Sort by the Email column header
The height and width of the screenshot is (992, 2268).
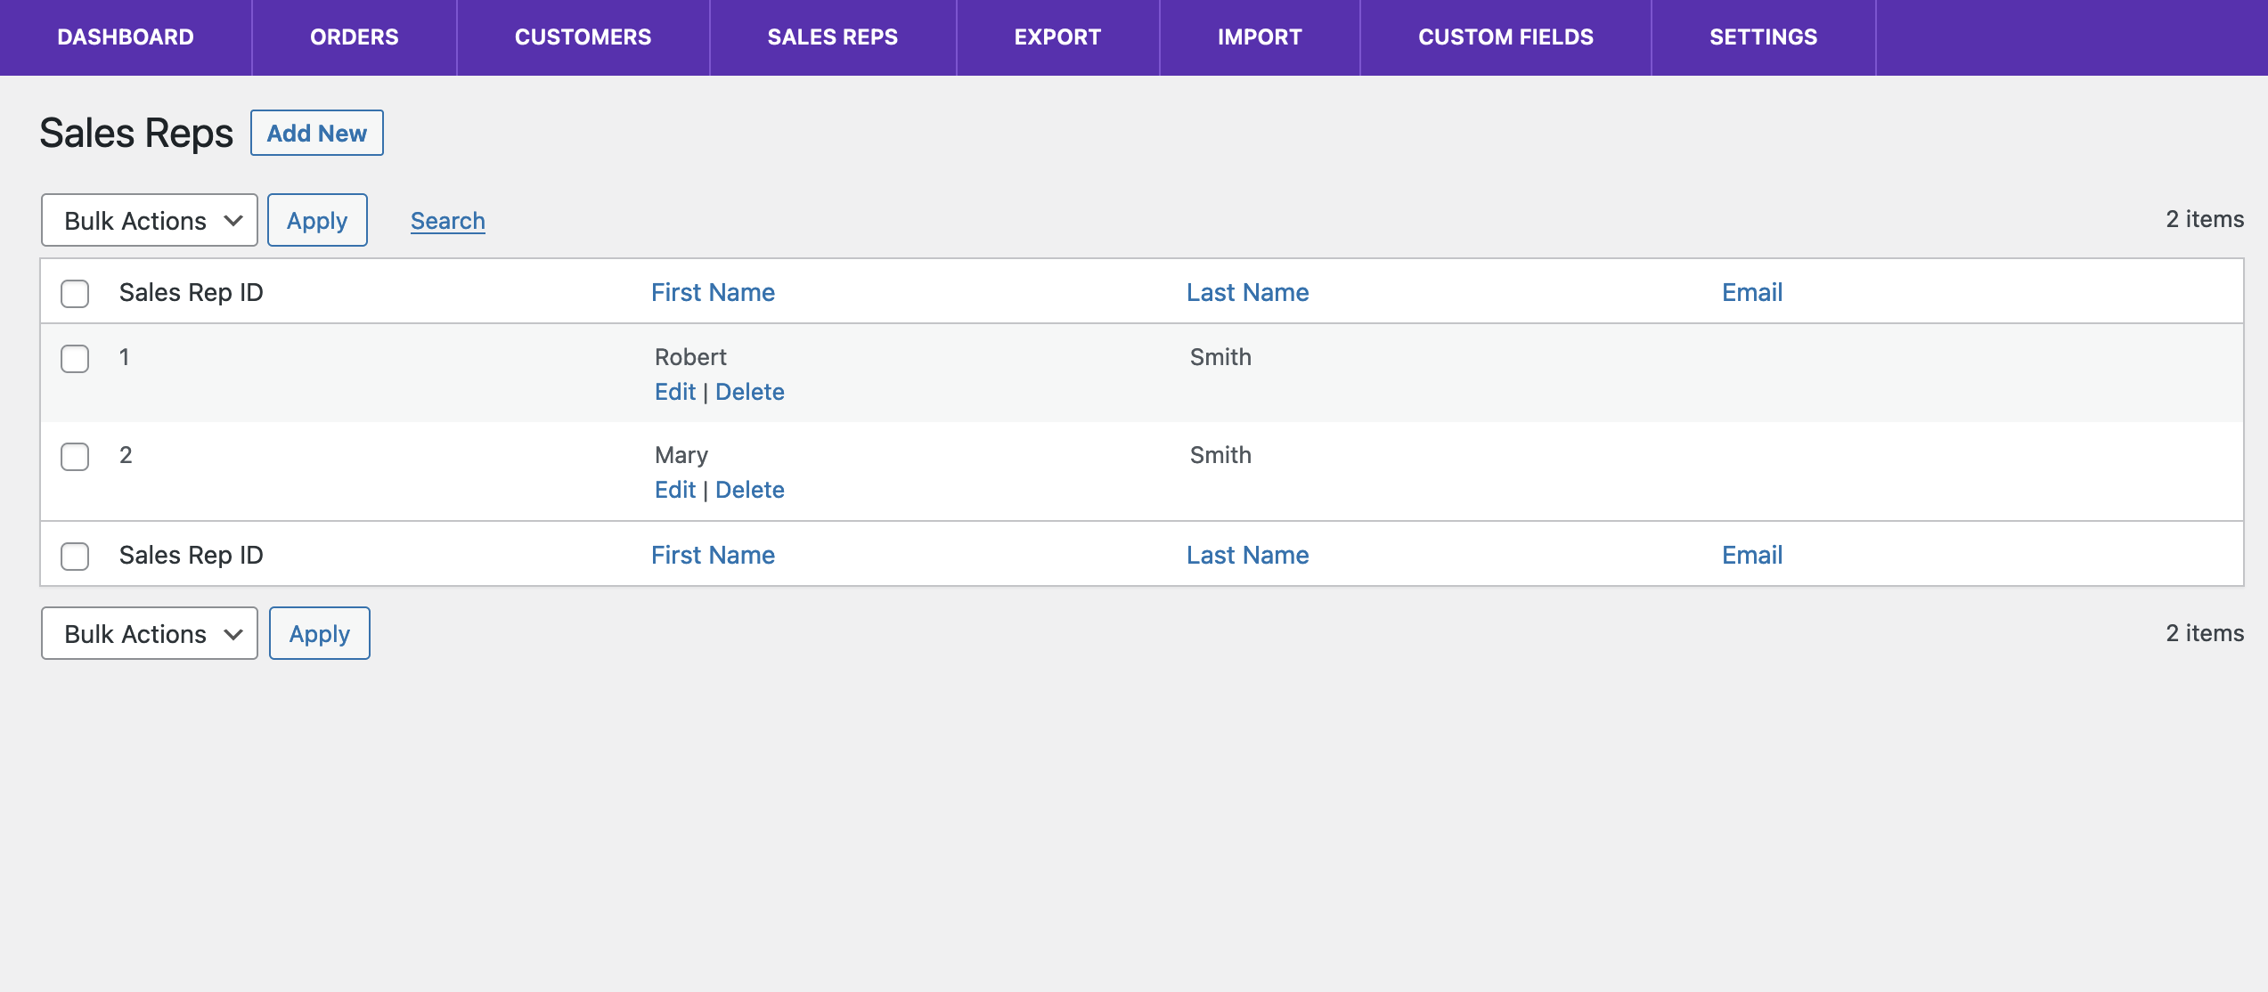point(1751,292)
